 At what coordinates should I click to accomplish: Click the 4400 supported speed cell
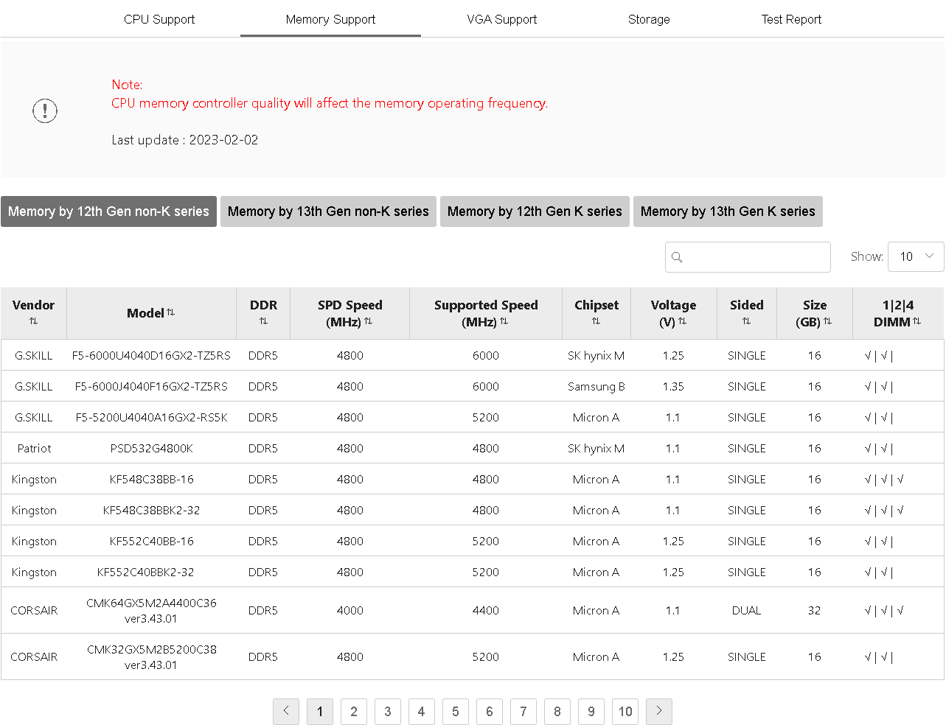[486, 611]
